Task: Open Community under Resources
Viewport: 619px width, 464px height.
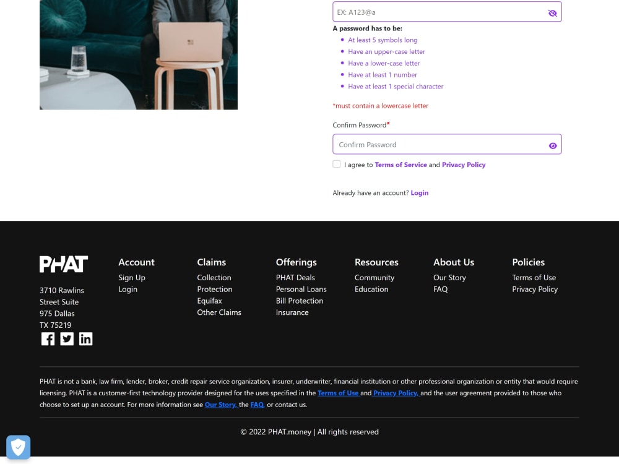Action: pyautogui.click(x=374, y=278)
